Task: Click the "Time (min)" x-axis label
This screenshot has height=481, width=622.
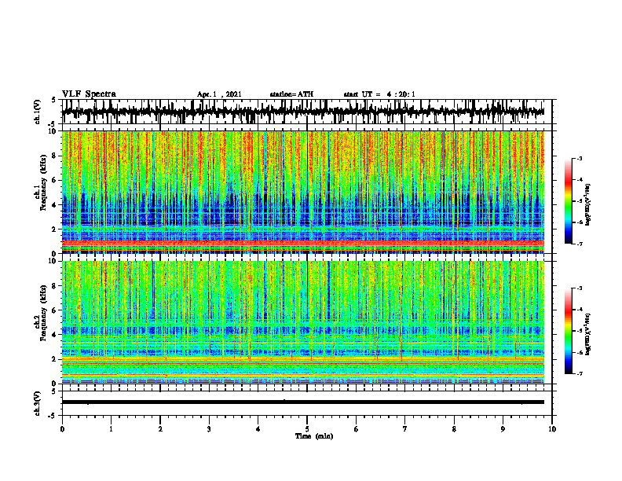Action: (x=314, y=436)
